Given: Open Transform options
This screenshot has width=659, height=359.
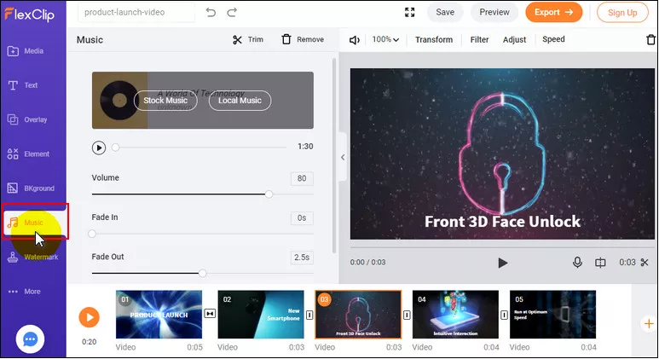Looking at the screenshot, I should click(x=434, y=39).
